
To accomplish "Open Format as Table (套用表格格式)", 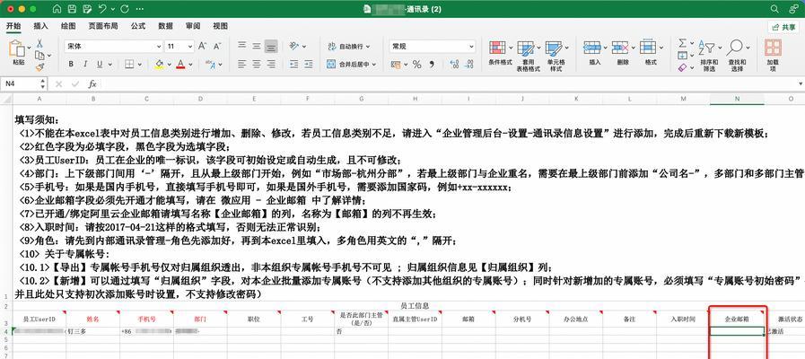I will click(528, 56).
